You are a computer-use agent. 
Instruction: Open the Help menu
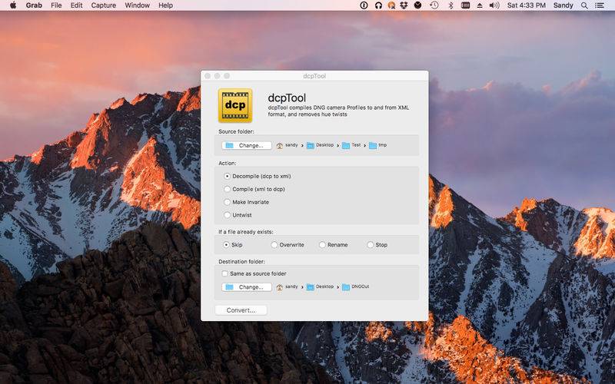coord(165,5)
